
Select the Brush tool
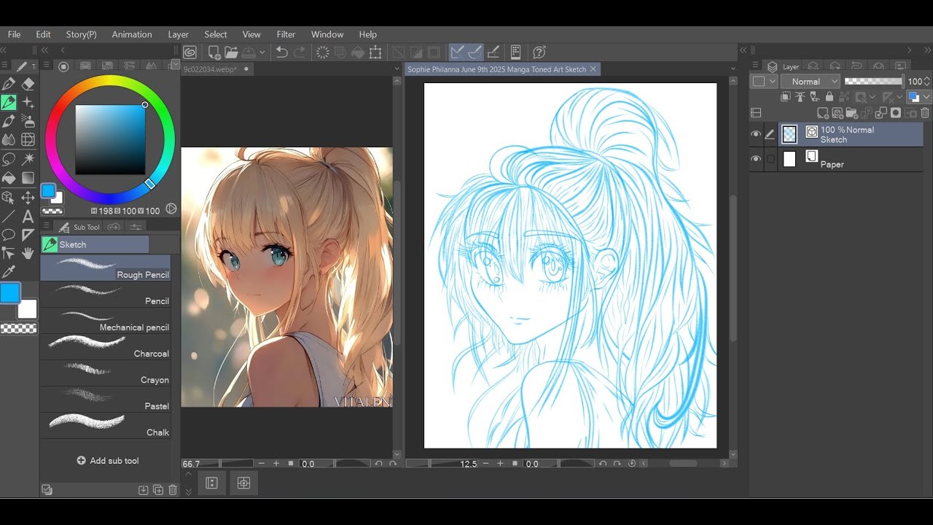pos(9,121)
